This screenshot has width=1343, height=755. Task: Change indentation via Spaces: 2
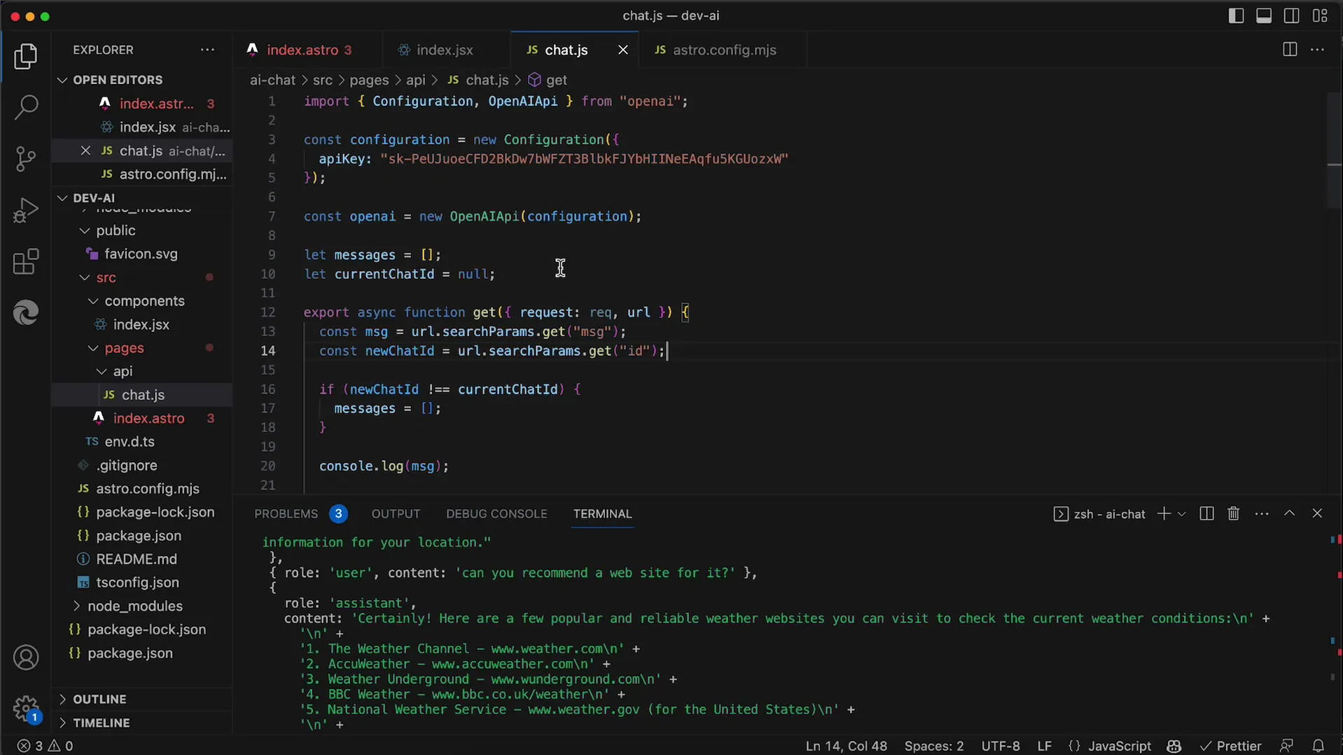pos(933,746)
